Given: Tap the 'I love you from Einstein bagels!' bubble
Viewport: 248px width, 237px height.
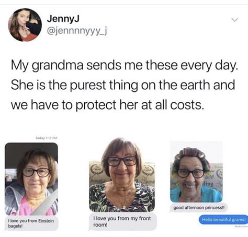Looking at the screenshot, I should [31, 223].
